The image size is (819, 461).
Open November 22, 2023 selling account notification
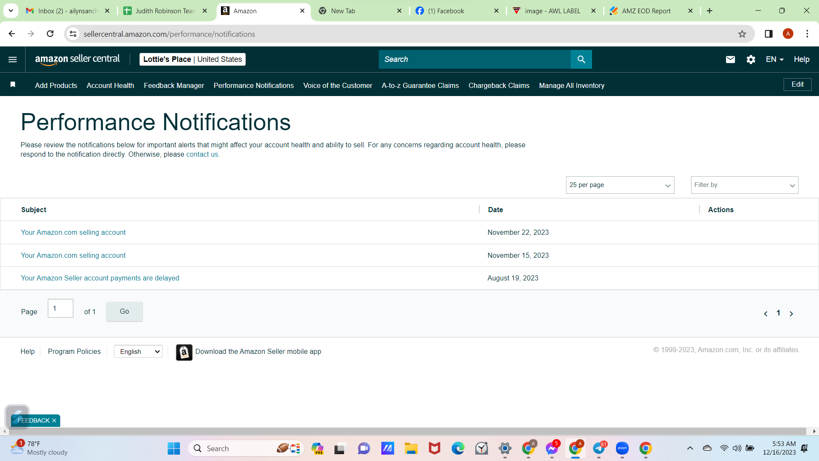(x=73, y=232)
